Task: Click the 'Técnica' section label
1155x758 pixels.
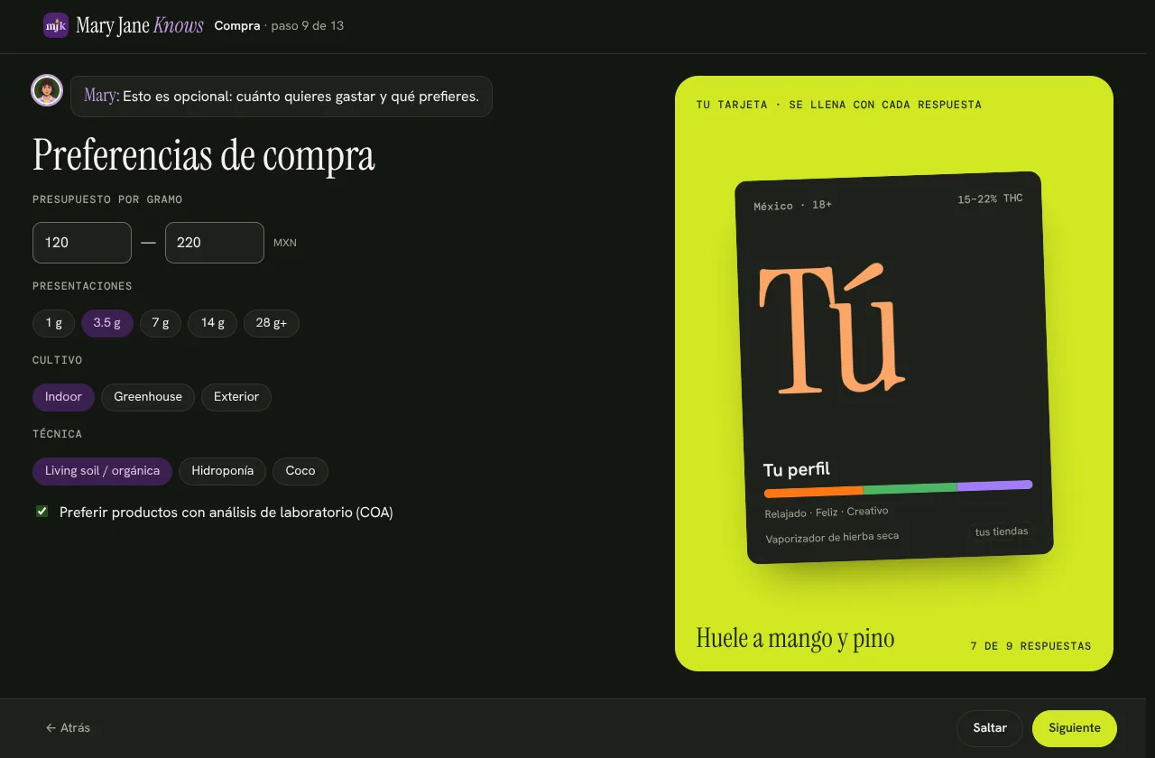Action: [58, 434]
